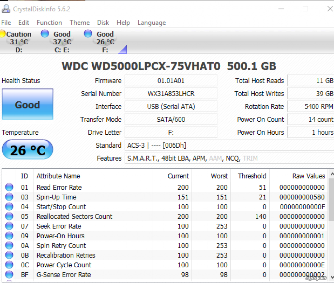The width and height of the screenshot is (334, 283).
Task: Click the status orb for Spin-Up Time
Action: (9, 197)
